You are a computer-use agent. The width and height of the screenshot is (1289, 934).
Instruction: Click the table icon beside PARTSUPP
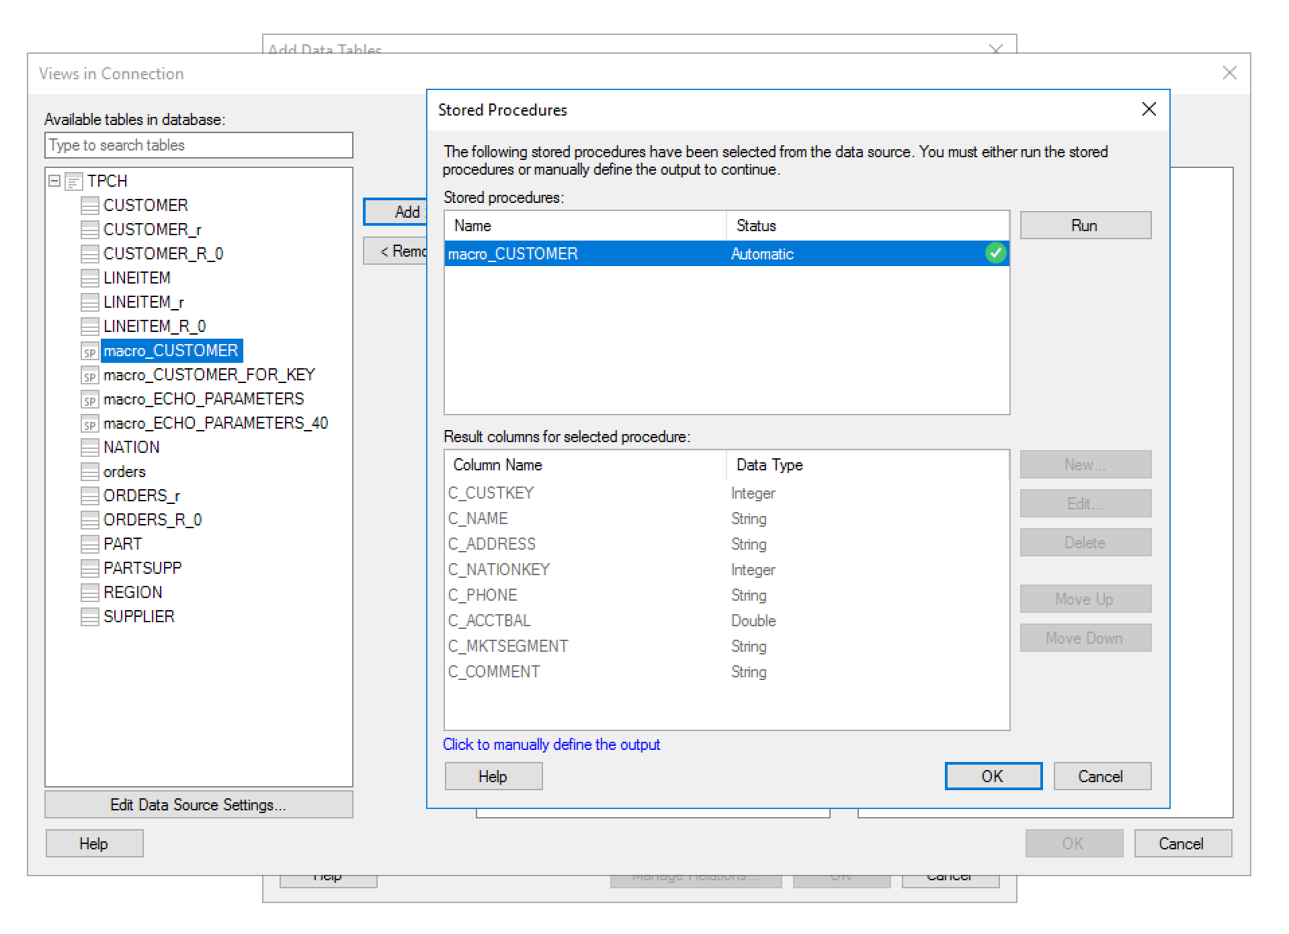[x=89, y=568]
